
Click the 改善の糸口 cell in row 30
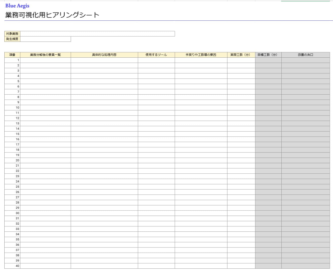click(306, 213)
